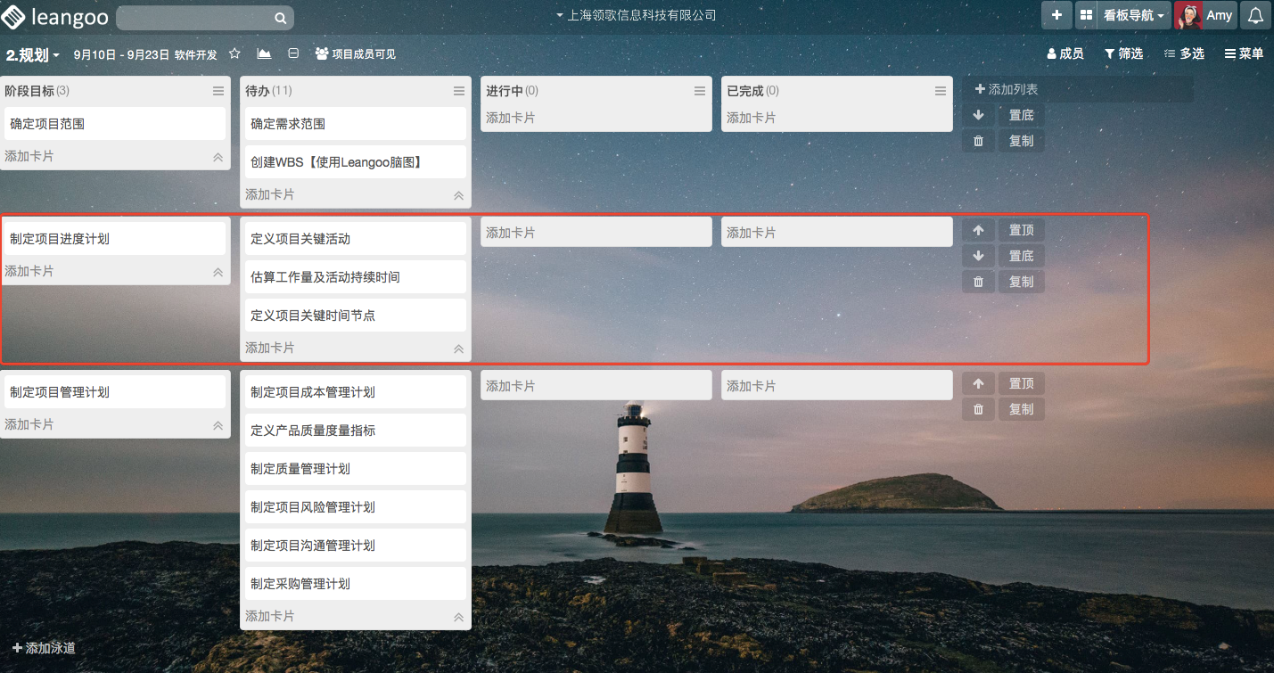The width and height of the screenshot is (1274, 673).
Task: Collapse the 制定项目进度计划 lane card list
Action: click(x=218, y=272)
